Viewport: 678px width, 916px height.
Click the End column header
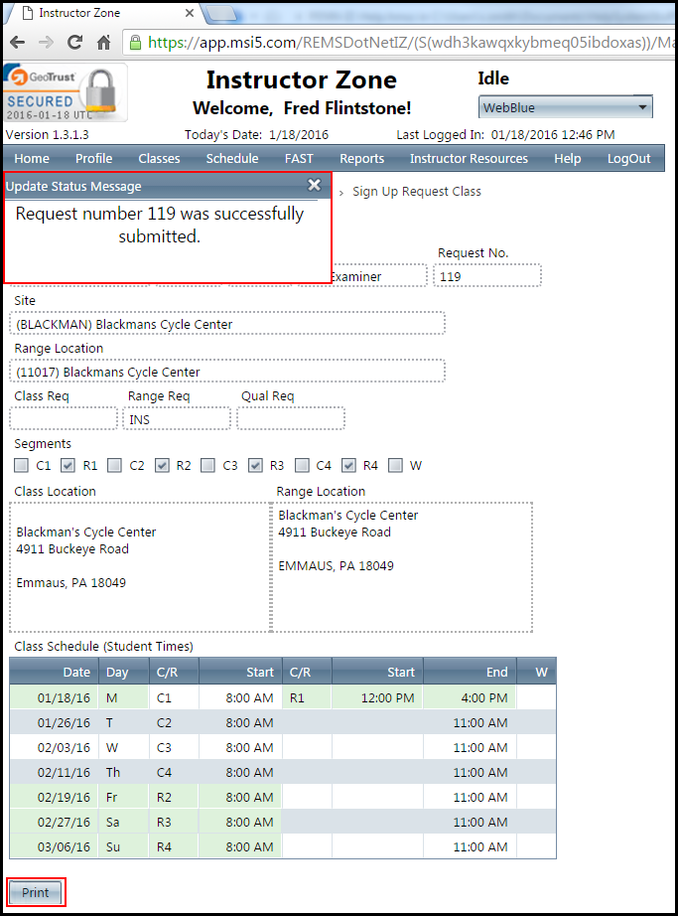pos(470,672)
